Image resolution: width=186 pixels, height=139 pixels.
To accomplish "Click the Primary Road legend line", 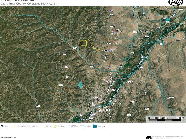I will click(x=15, y=126).
